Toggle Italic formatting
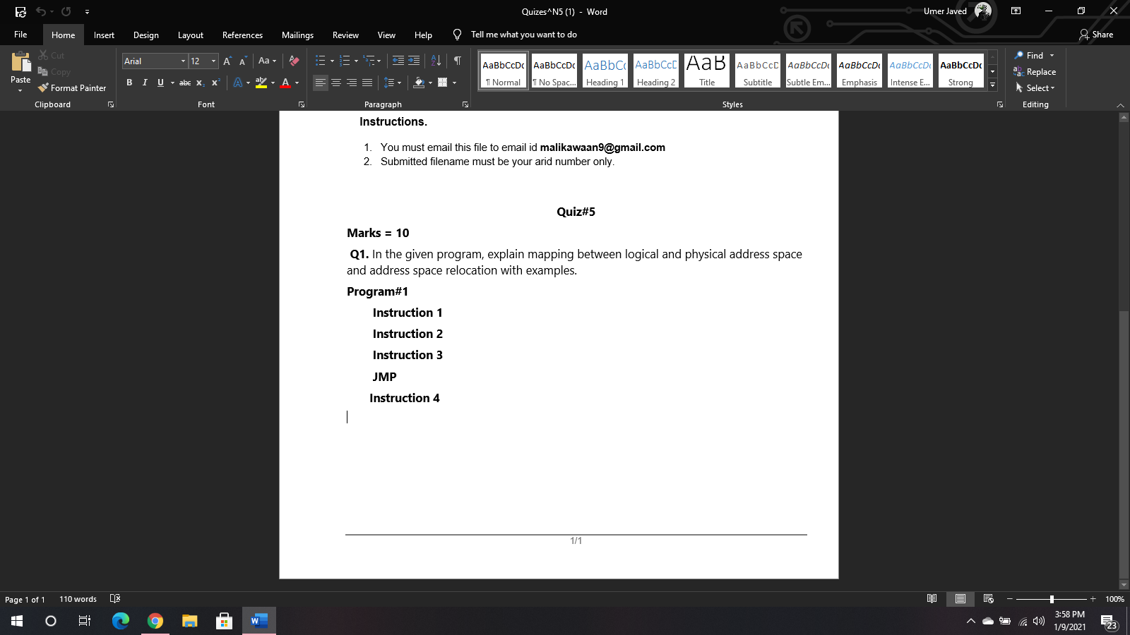1130x635 pixels. click(x=145, y=83)
